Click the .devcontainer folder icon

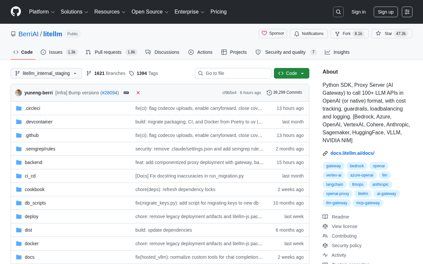point(19,122)
